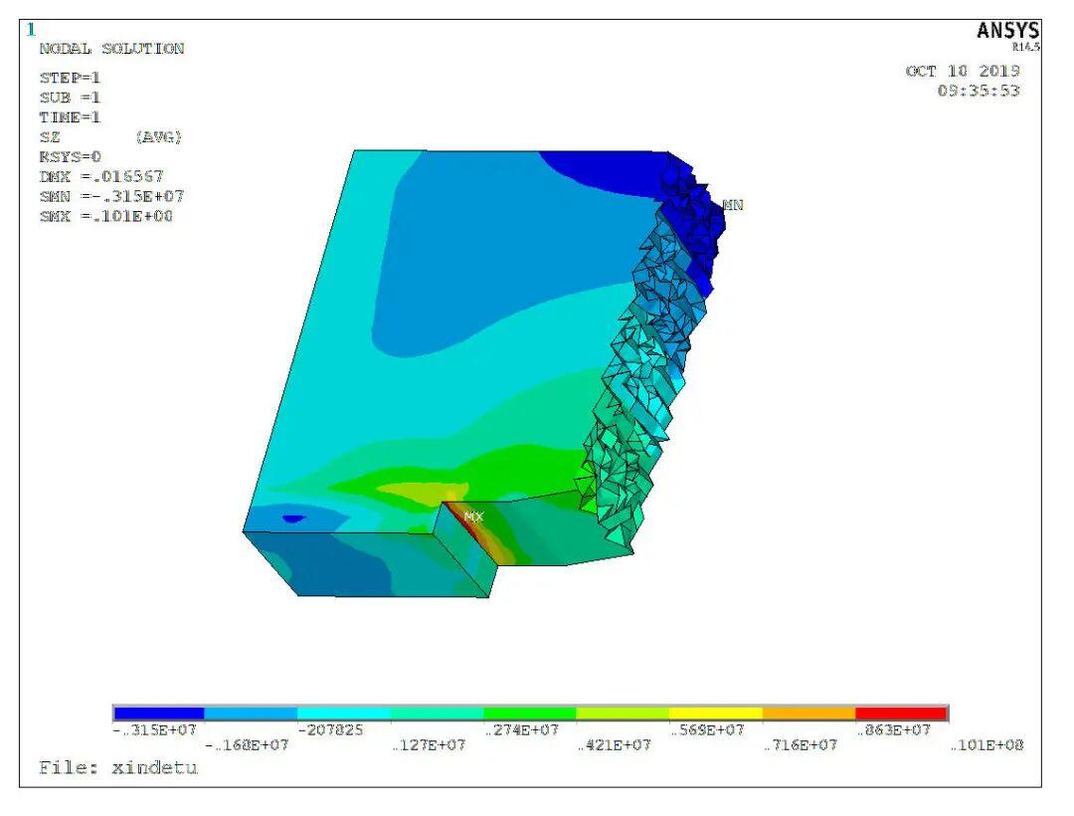This screenshot has width=1074, height=816.
Task: Click the SMX maximum value text
Action: [106, 217]
